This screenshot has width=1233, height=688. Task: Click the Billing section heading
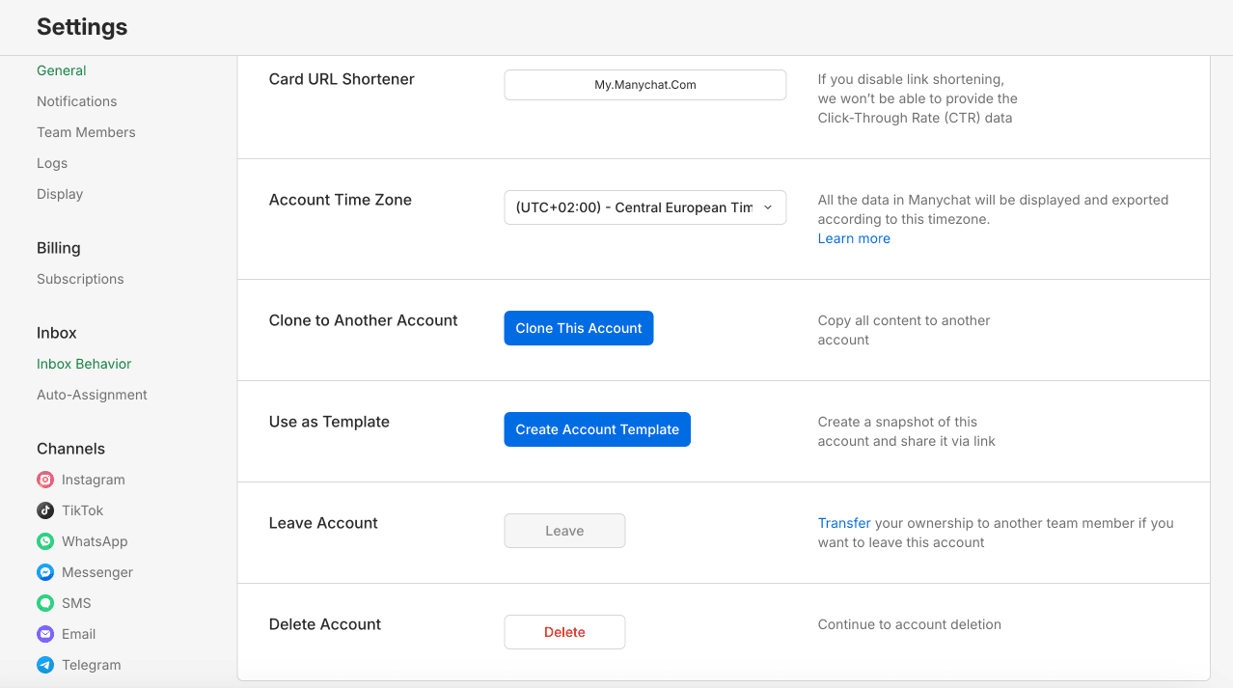tap(59, 248)
